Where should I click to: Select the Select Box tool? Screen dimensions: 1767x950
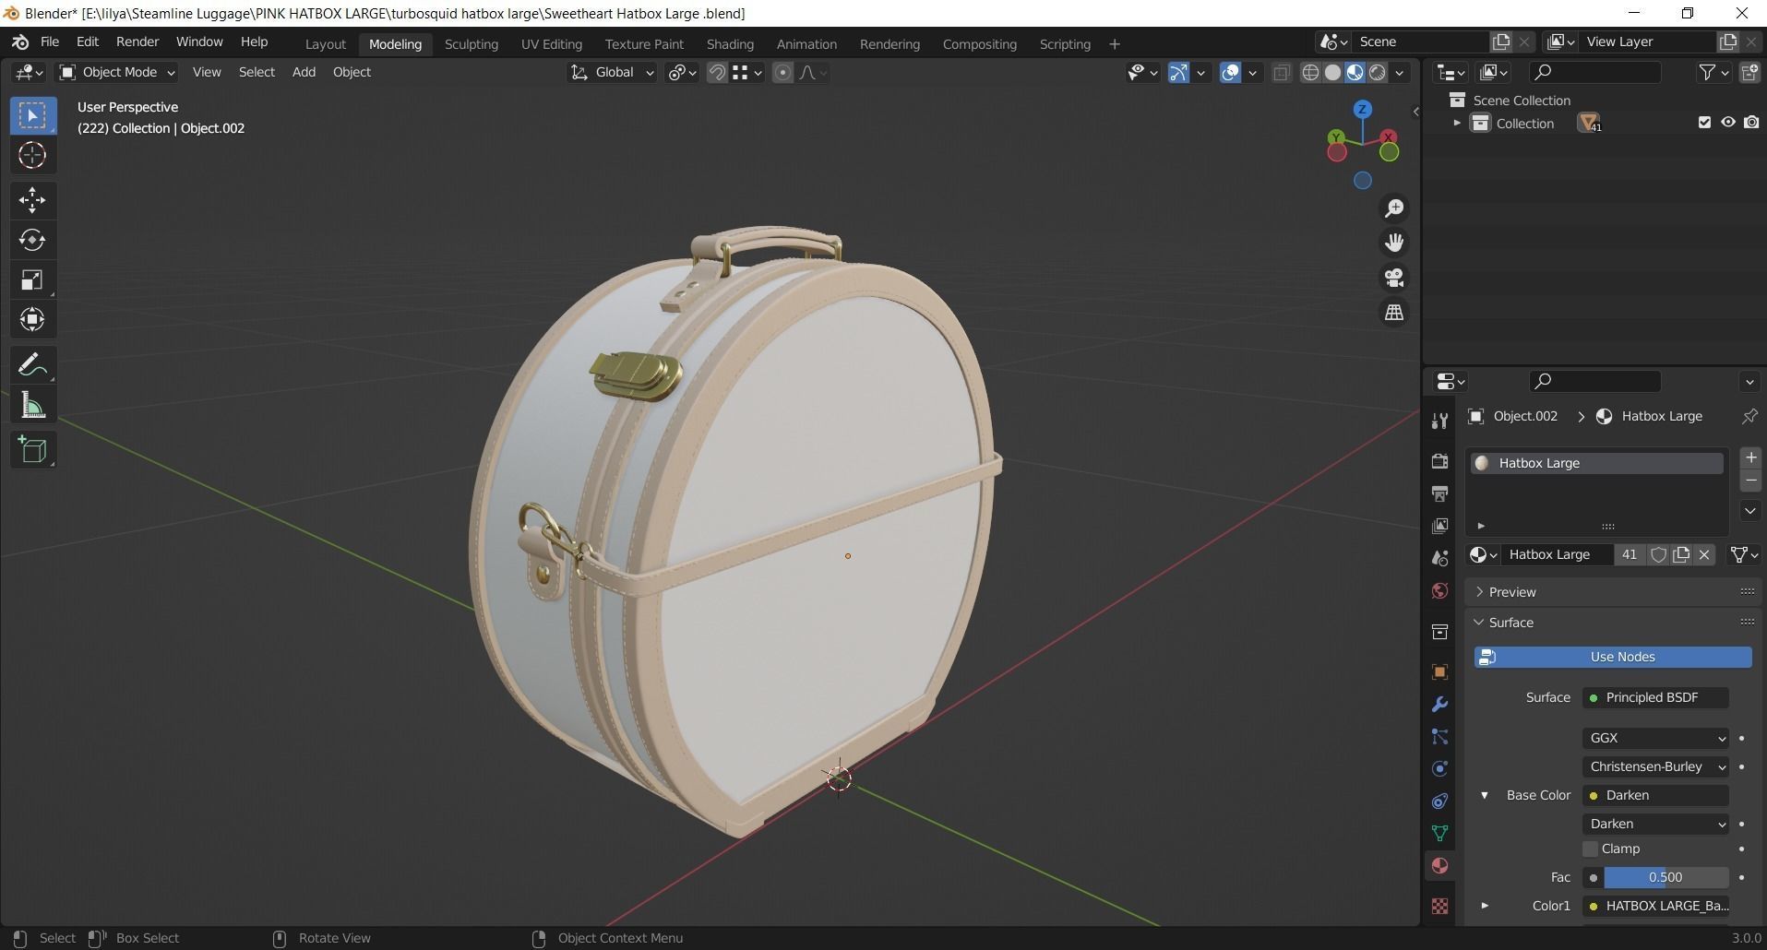(32, 115)
